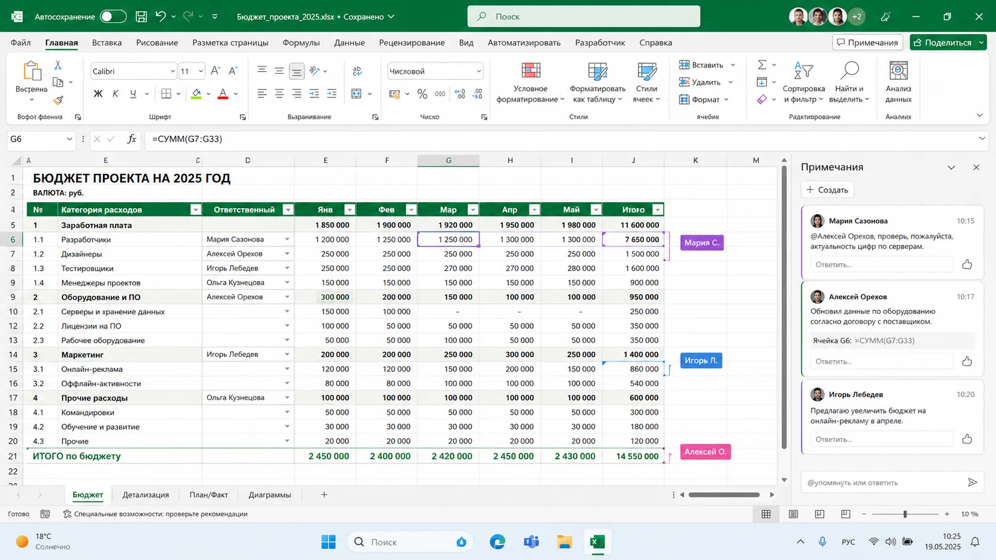Open the font name Calibri dropdown

173,71
